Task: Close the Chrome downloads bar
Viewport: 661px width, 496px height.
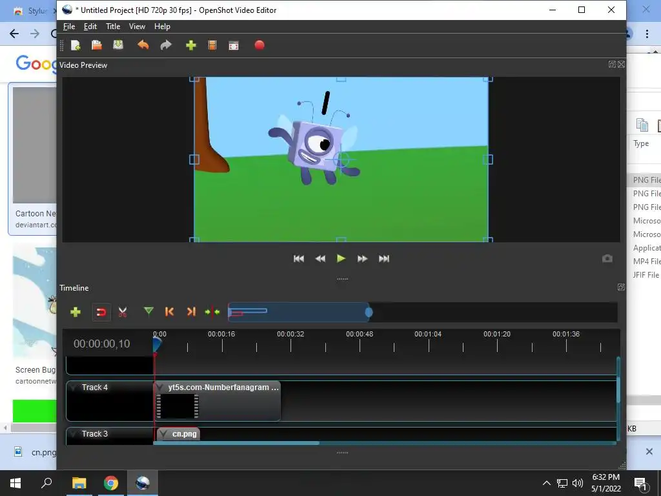Action: coord(649,451)
